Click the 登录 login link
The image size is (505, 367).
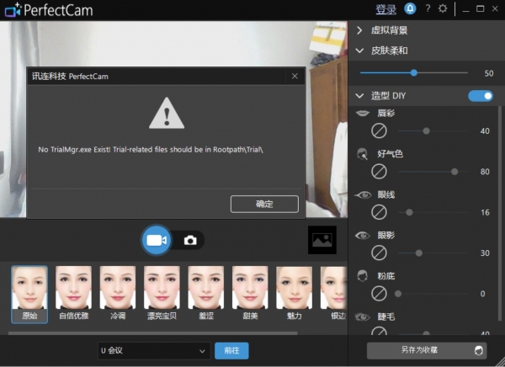pos(385,9)
